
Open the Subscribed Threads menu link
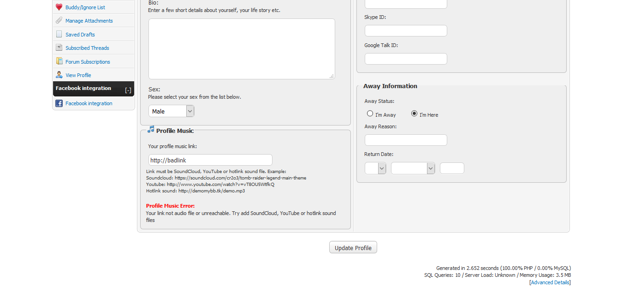87,48
